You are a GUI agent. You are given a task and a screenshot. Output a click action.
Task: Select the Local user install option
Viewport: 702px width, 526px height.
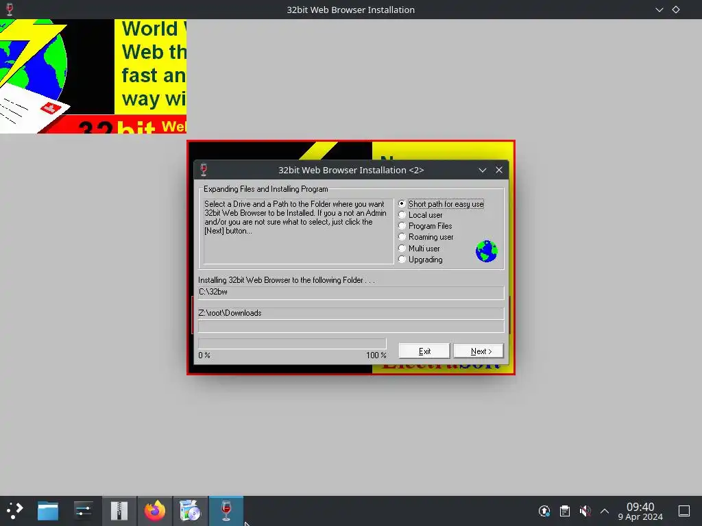click(x=420, y=215)
